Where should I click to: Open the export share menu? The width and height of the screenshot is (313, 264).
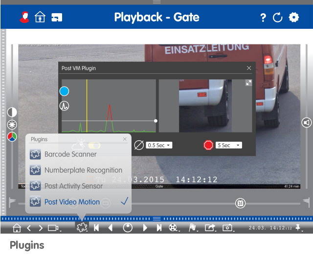210,228
